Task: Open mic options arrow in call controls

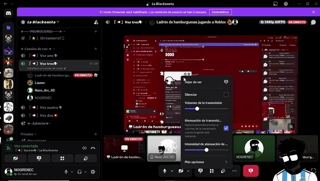Action: click(x=172, y=171)
